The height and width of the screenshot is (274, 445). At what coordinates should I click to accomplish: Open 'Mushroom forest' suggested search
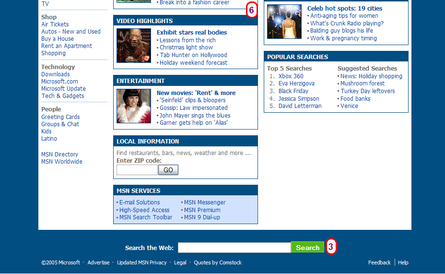[x=363, y=83]
